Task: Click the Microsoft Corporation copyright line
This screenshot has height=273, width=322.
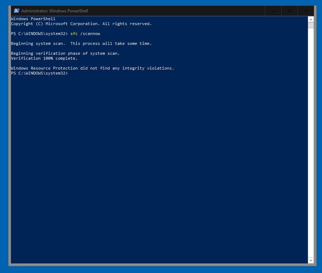Action: click(81, 24)
